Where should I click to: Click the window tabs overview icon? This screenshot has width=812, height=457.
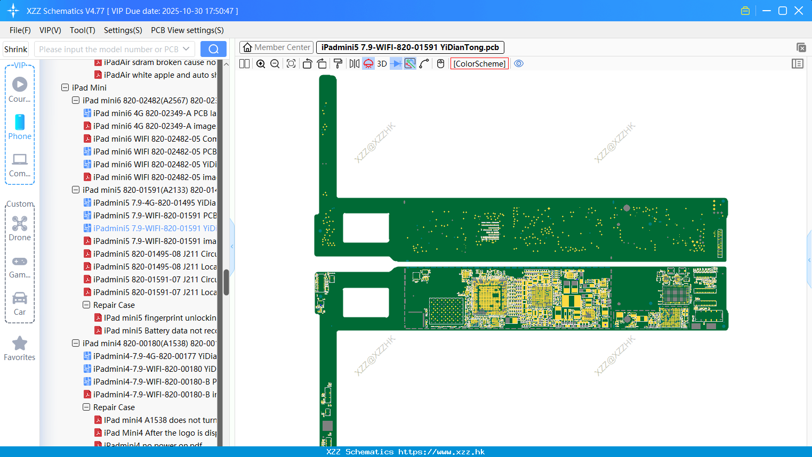pos(801,47)
